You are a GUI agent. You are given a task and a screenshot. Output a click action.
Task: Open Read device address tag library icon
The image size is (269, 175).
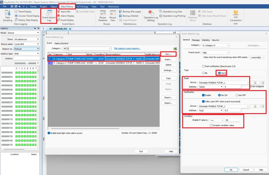tap(255, 83)
